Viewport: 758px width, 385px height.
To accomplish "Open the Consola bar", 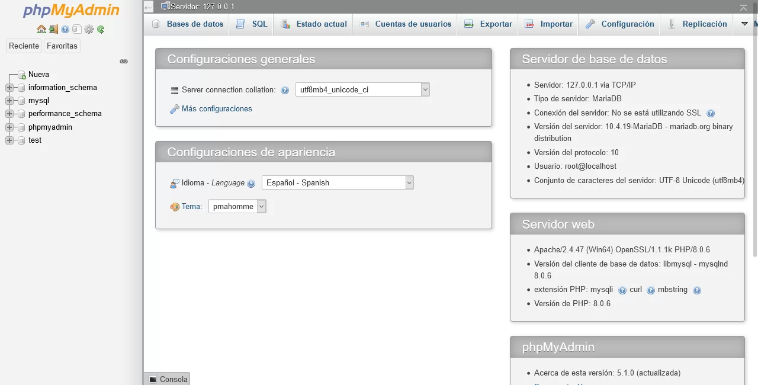I will point(167,379).
